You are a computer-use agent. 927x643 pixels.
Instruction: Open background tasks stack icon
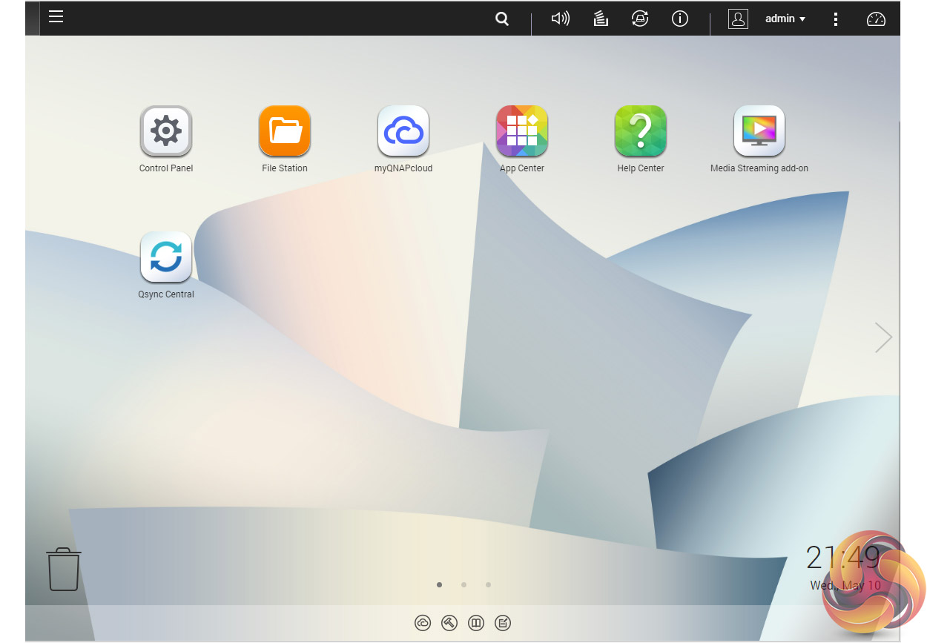(x=601, y=19)
